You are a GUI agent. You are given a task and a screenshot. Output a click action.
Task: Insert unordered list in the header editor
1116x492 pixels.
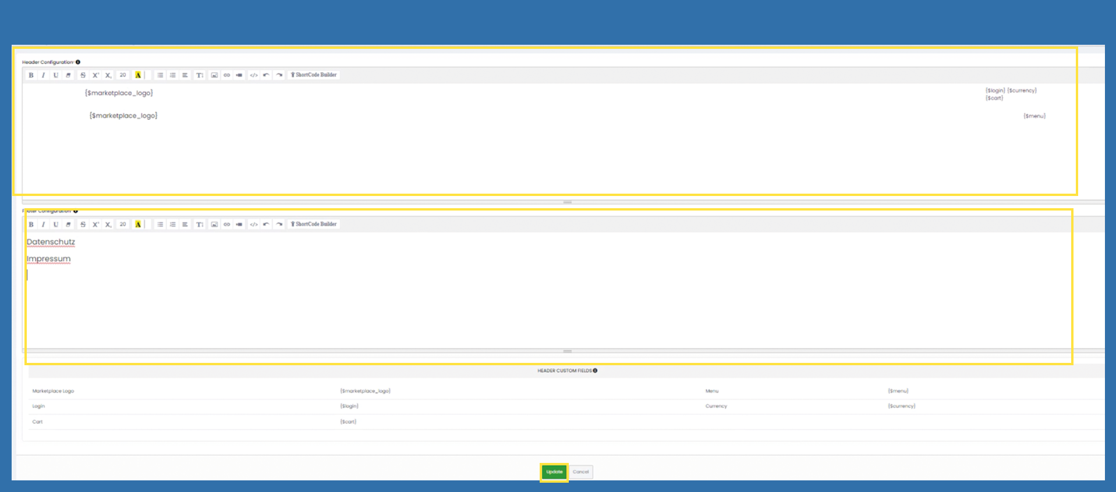(160, 75)
